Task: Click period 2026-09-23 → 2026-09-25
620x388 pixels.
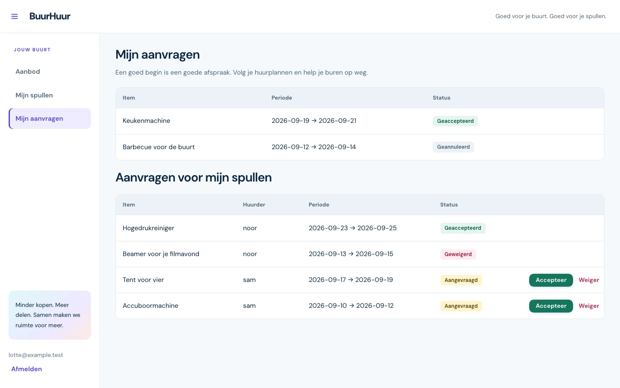Action: tap(353, 228)
